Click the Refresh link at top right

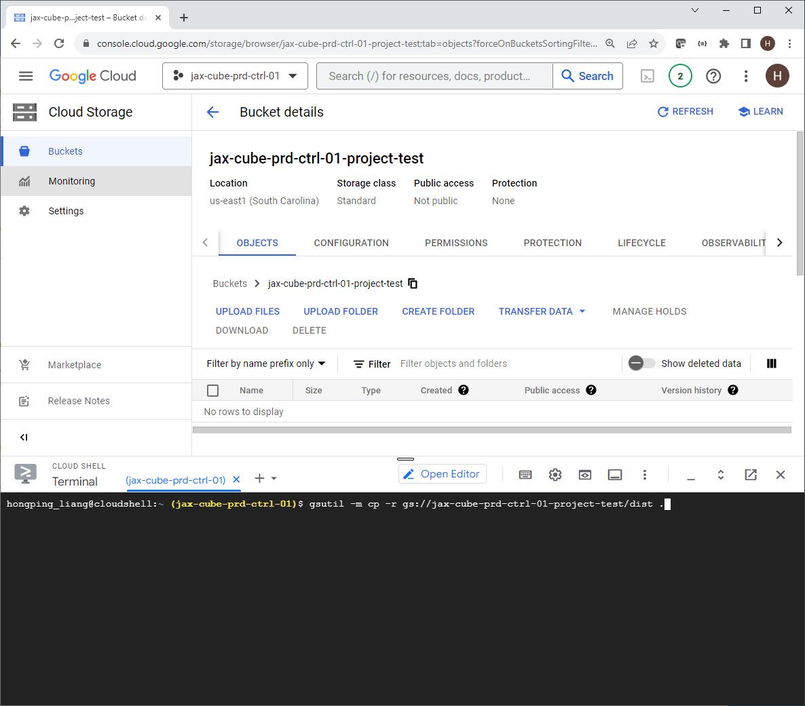click(686, 111)
